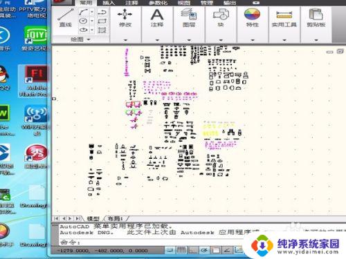Switch to the 管理 ribbon tab

point(207,3)
